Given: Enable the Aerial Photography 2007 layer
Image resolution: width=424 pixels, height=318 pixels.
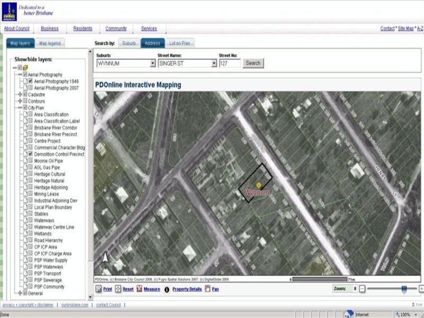Looking at the screenshot, I should 31,88.
